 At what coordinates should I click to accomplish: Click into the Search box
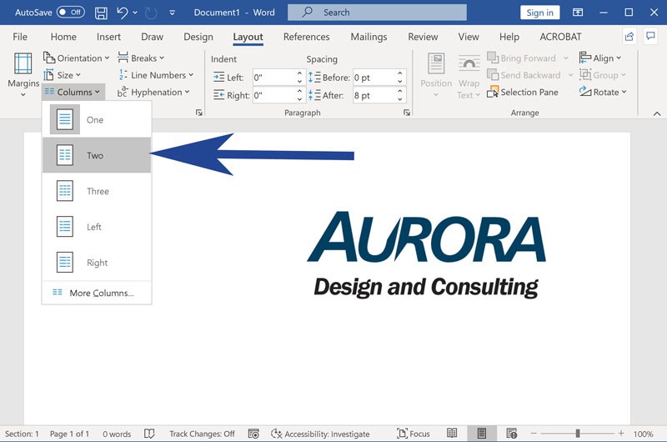(377, 13)
